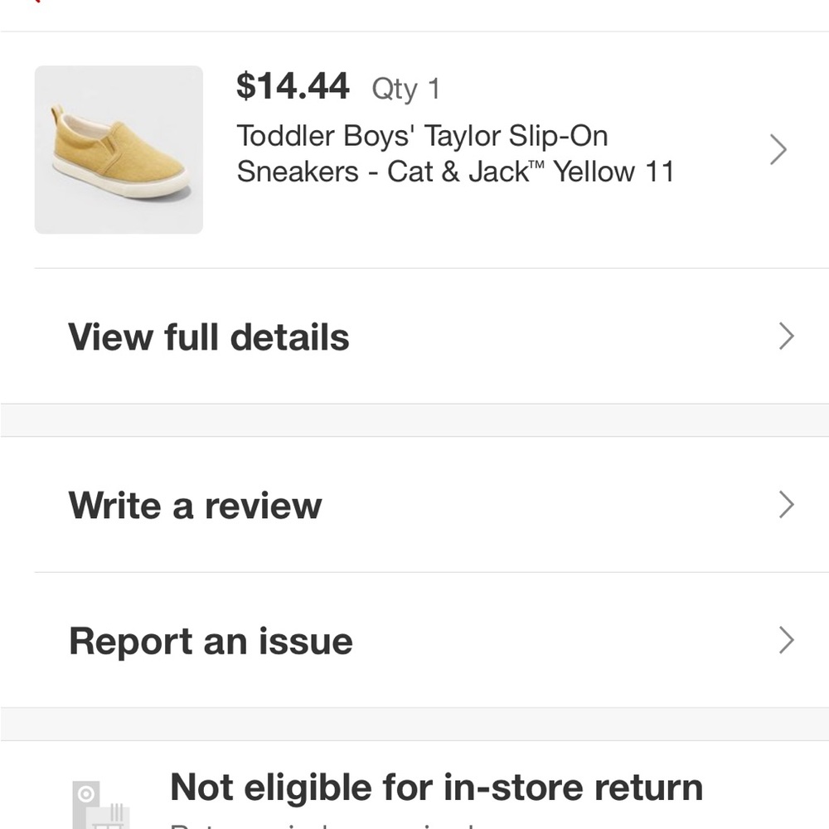Tap the $14.44 price
Image resolution: width=829 pixels, height=829 pixels.
click(x=293, y=85)
